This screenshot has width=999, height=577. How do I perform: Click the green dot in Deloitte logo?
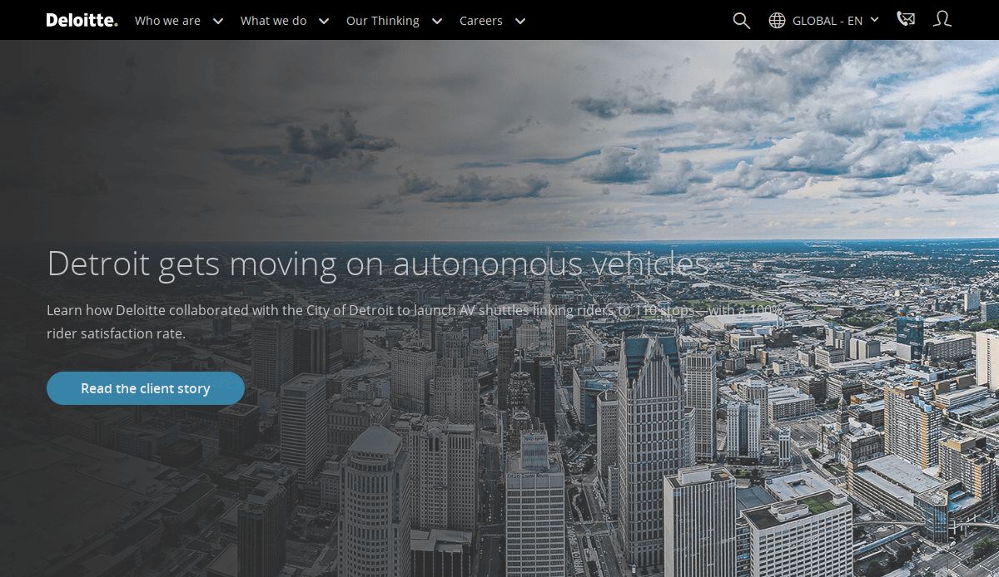[x=116, y=25]
